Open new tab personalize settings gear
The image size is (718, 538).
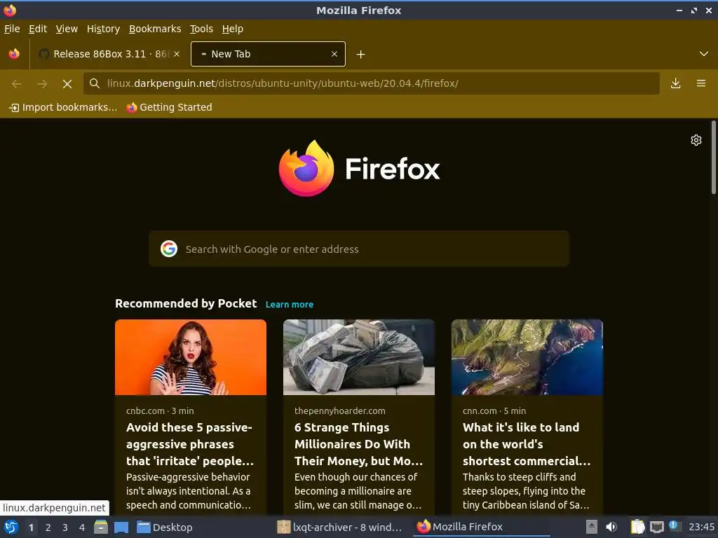696,140
